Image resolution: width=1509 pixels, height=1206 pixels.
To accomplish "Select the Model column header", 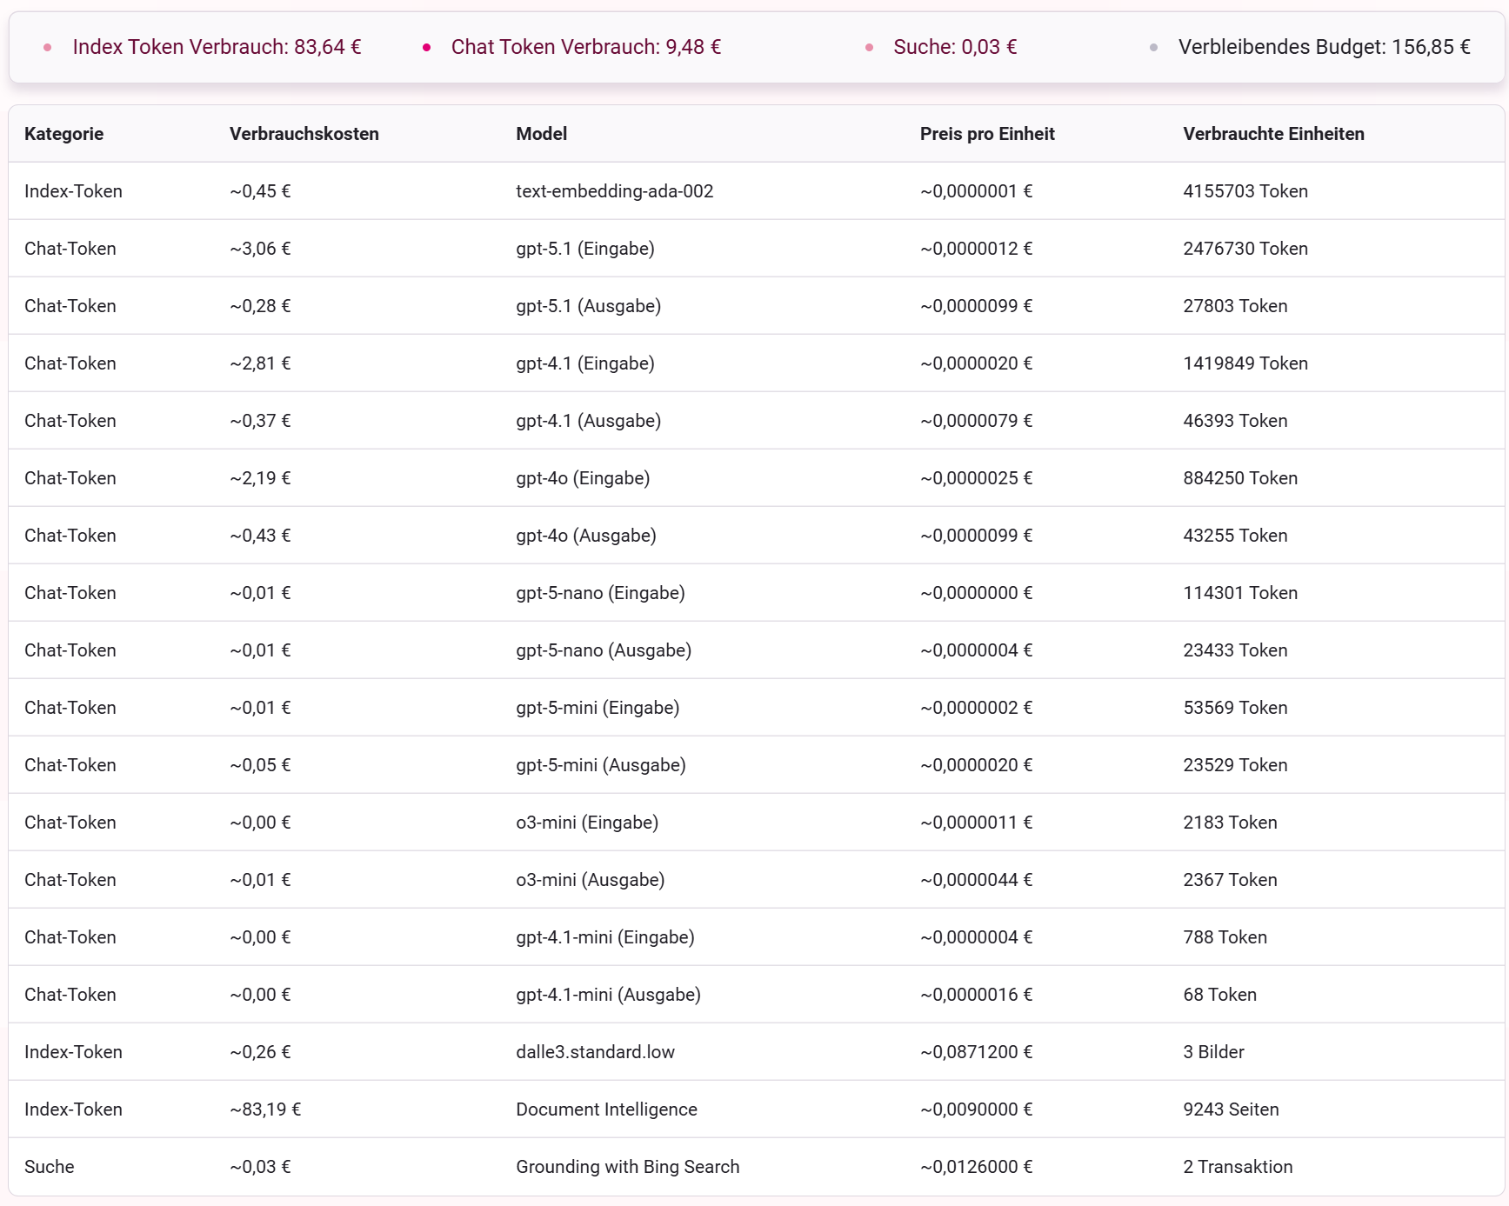I will point(541,134).
